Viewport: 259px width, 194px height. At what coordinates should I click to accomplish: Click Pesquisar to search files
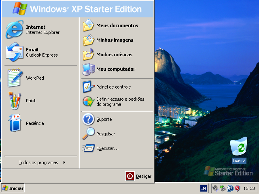pos(105,134)
